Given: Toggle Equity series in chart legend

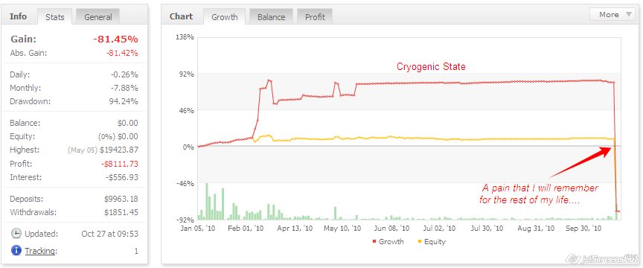Looking at the screenshot, I should pos(432,242).
